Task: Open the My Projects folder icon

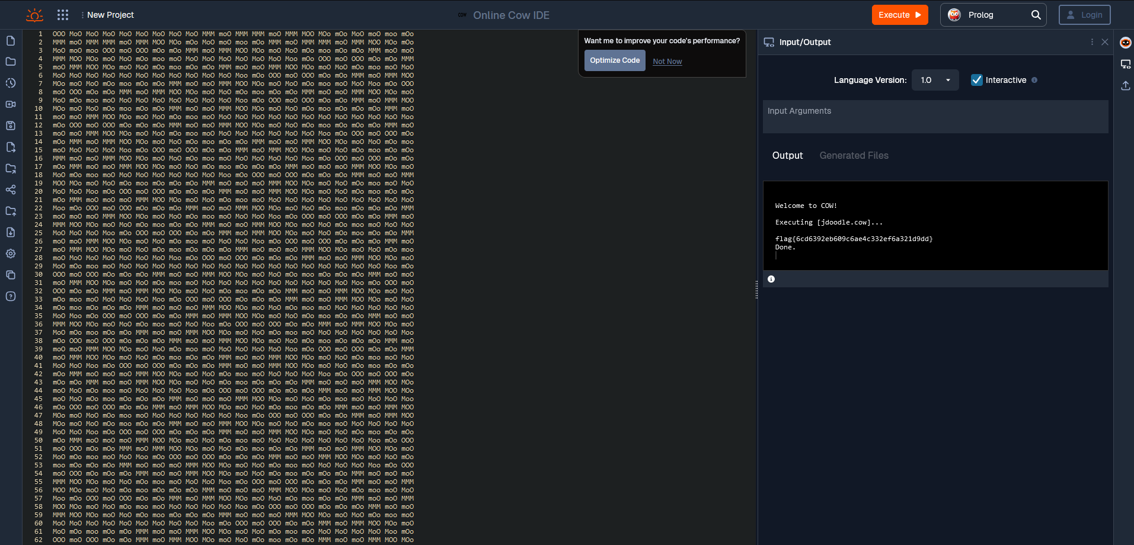Action: [x=10, y=62]
